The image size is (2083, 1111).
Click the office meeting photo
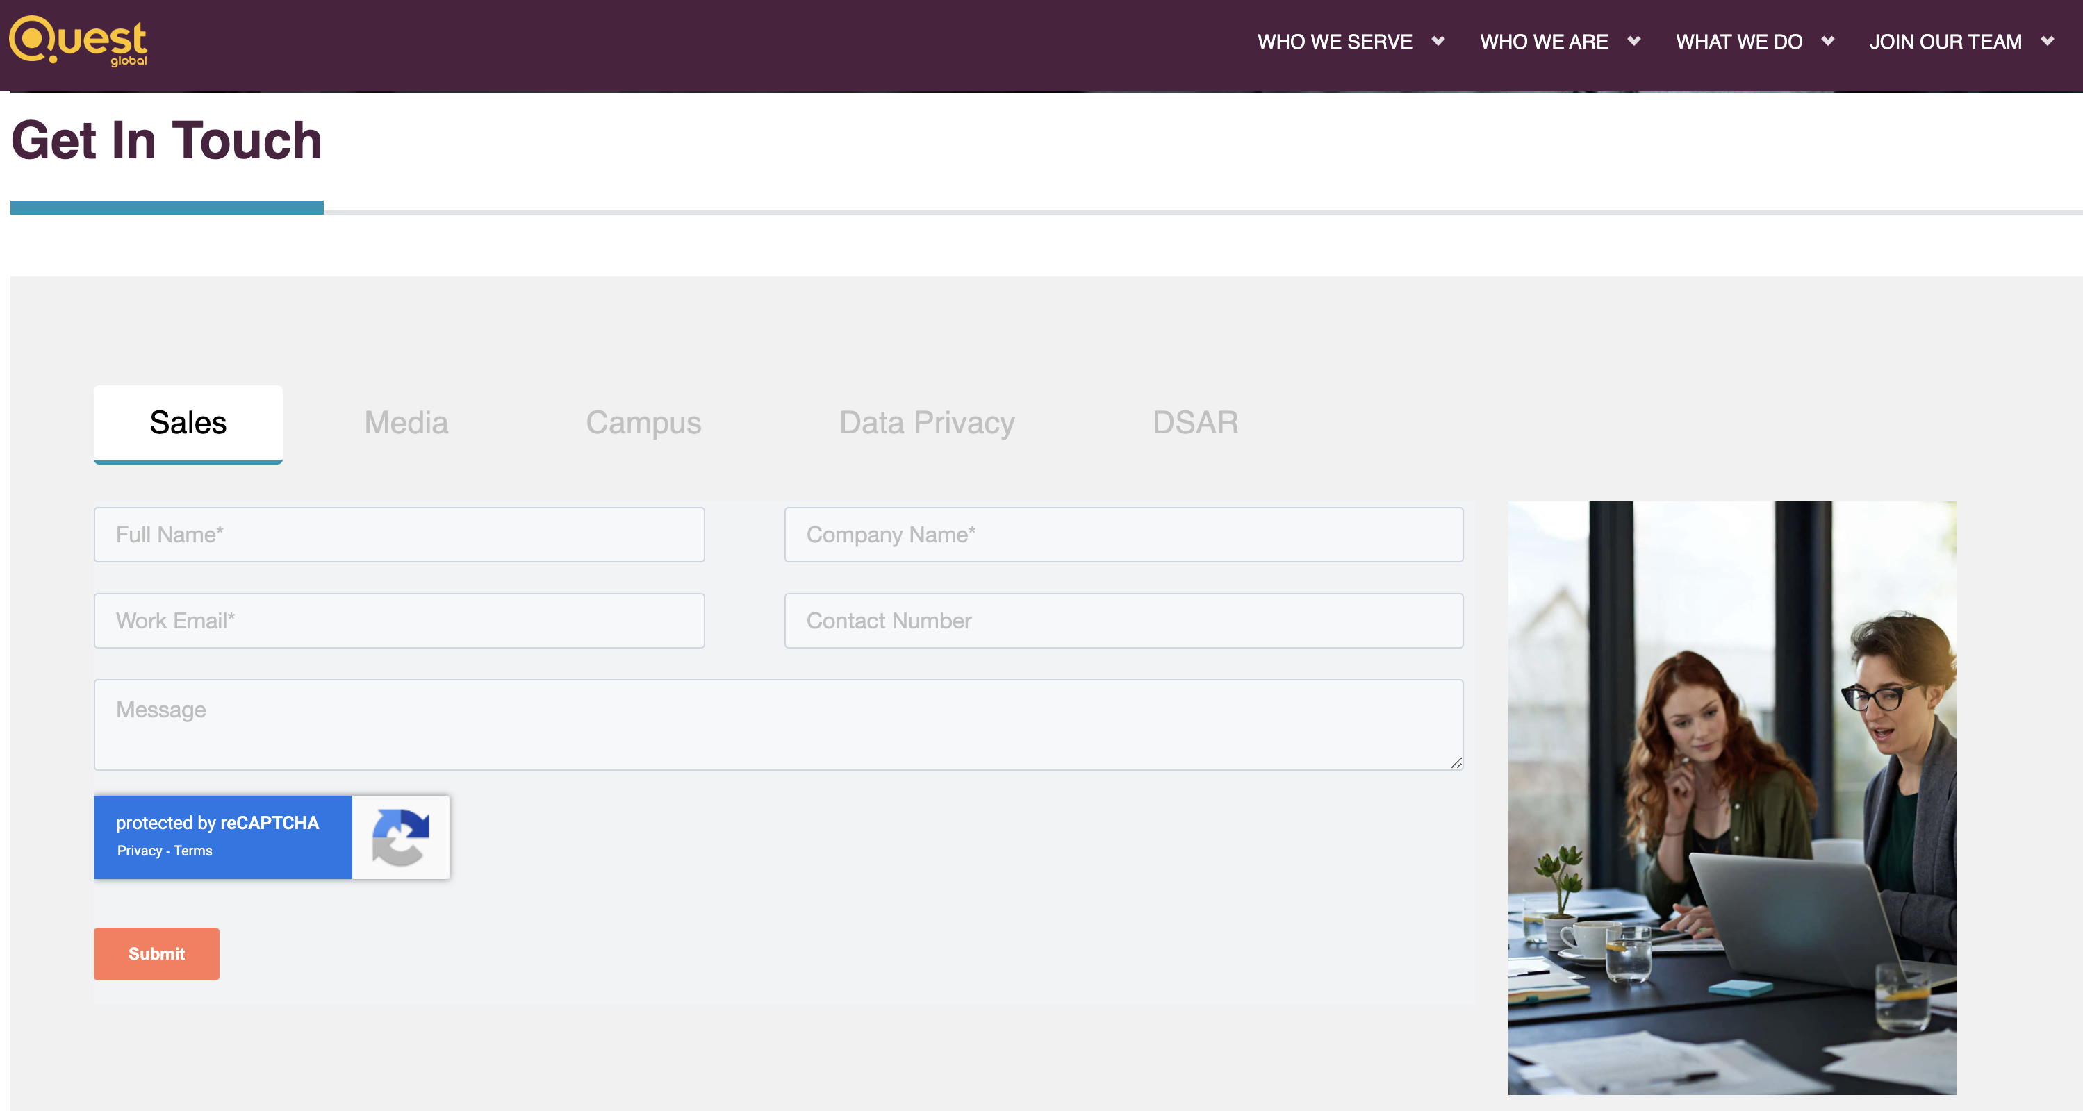tap(1731, 798)
